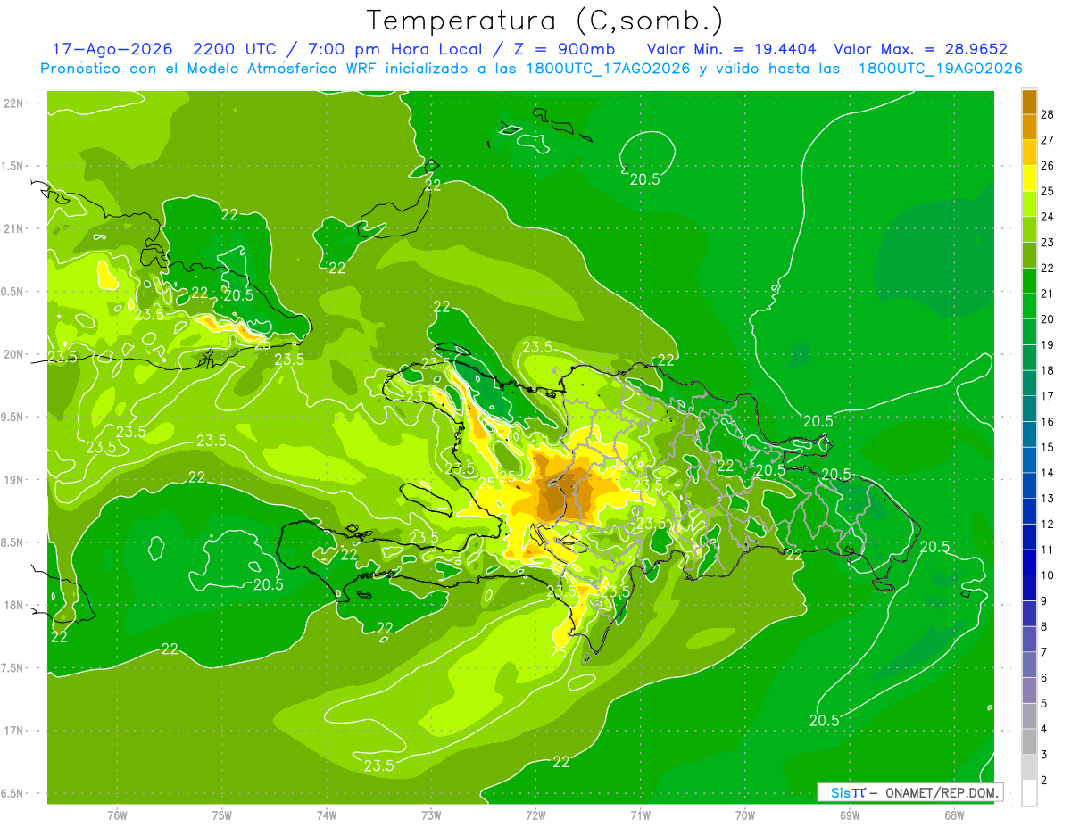Click the colorbar label "21"
1071x827 pixels.
1048,294
